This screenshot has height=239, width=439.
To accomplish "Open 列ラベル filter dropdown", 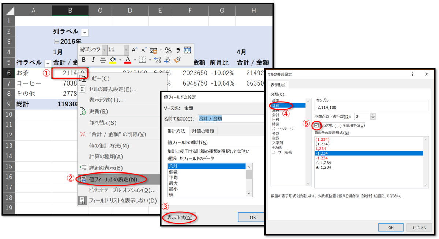I will pos(85,33).
